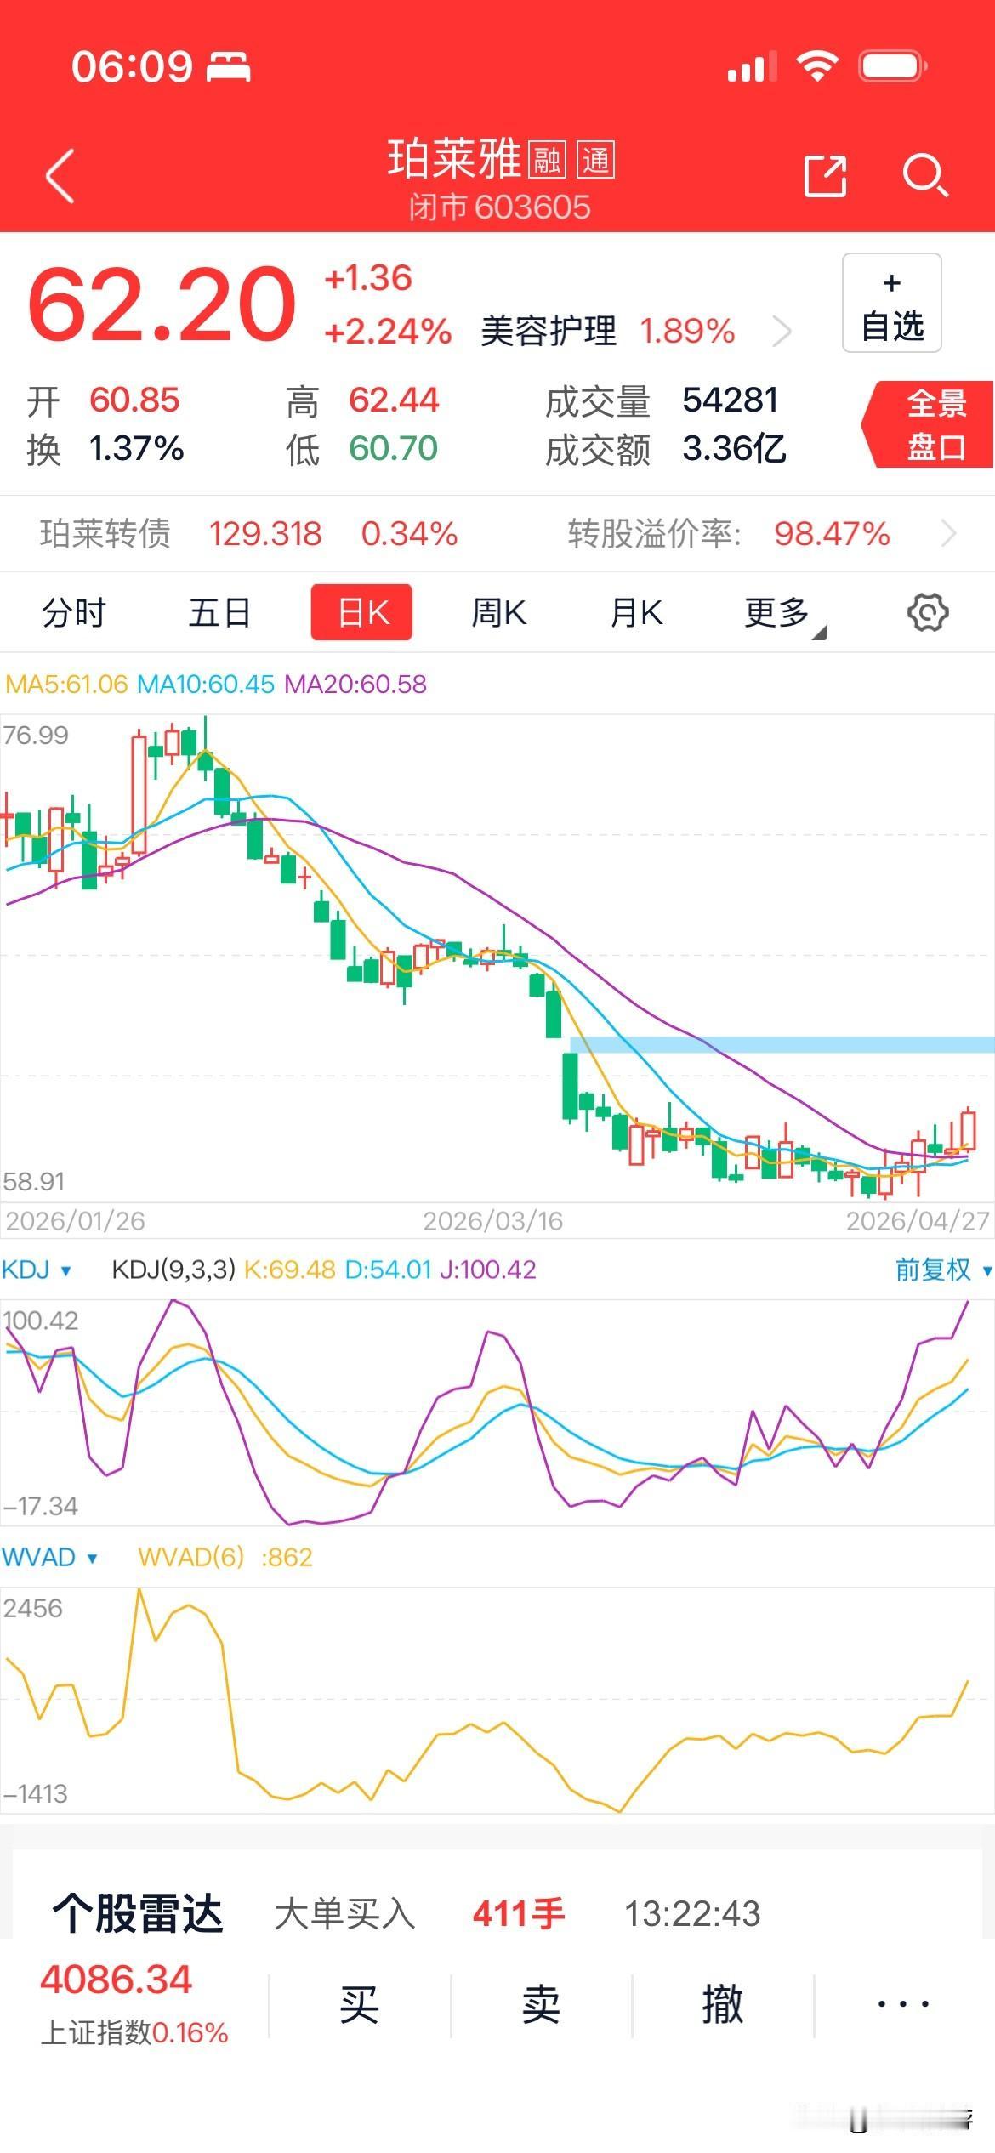
Task: Change 前复权 adjustment dropdown
Action: [x=942, y=1270]
